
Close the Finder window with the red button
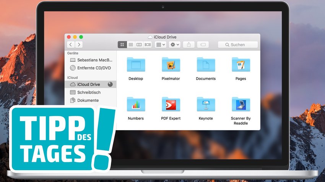pyautogui.click(x=69, y=37)
